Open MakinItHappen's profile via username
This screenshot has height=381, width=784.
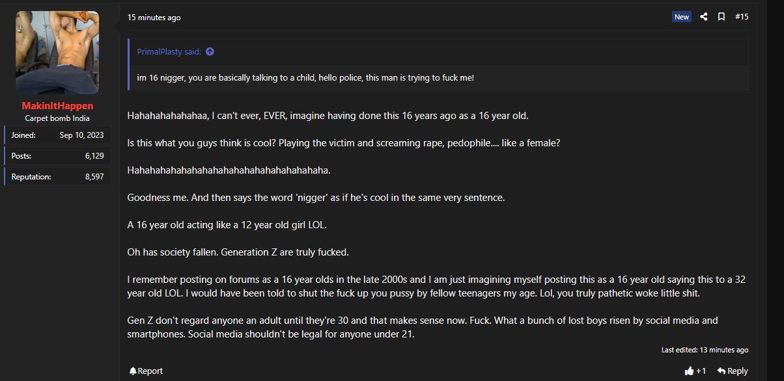click(x=57, y=105)
